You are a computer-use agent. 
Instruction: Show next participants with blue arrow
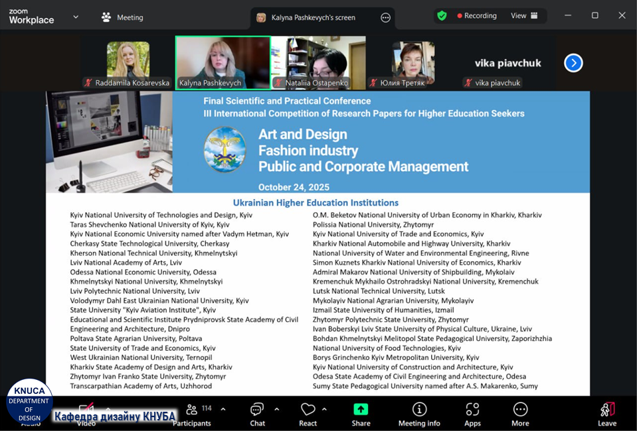tap(573, 63)
